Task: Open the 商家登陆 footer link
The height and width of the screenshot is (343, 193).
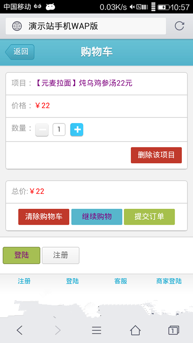Action: click(169, 281)
